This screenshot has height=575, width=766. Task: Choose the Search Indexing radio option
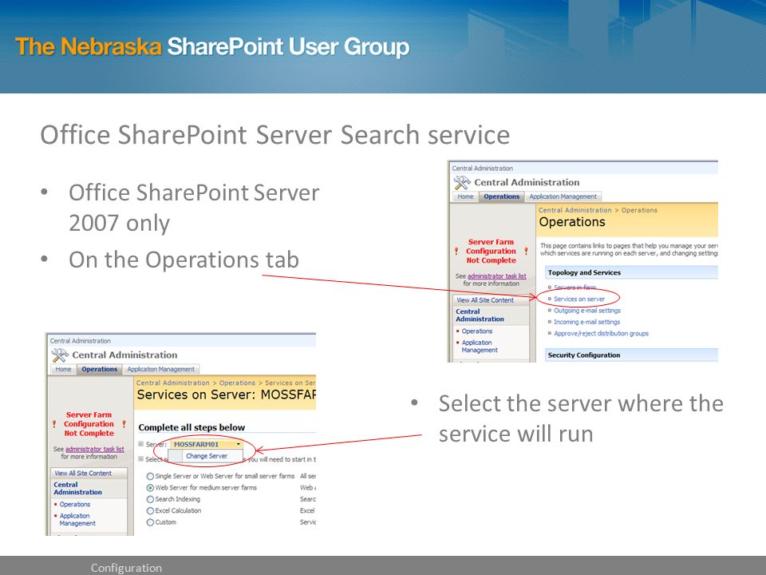point(151,499)
